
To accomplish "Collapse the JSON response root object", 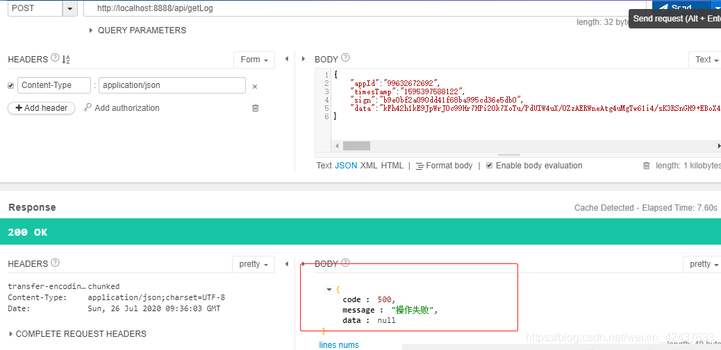I will [x=329, y=290].
